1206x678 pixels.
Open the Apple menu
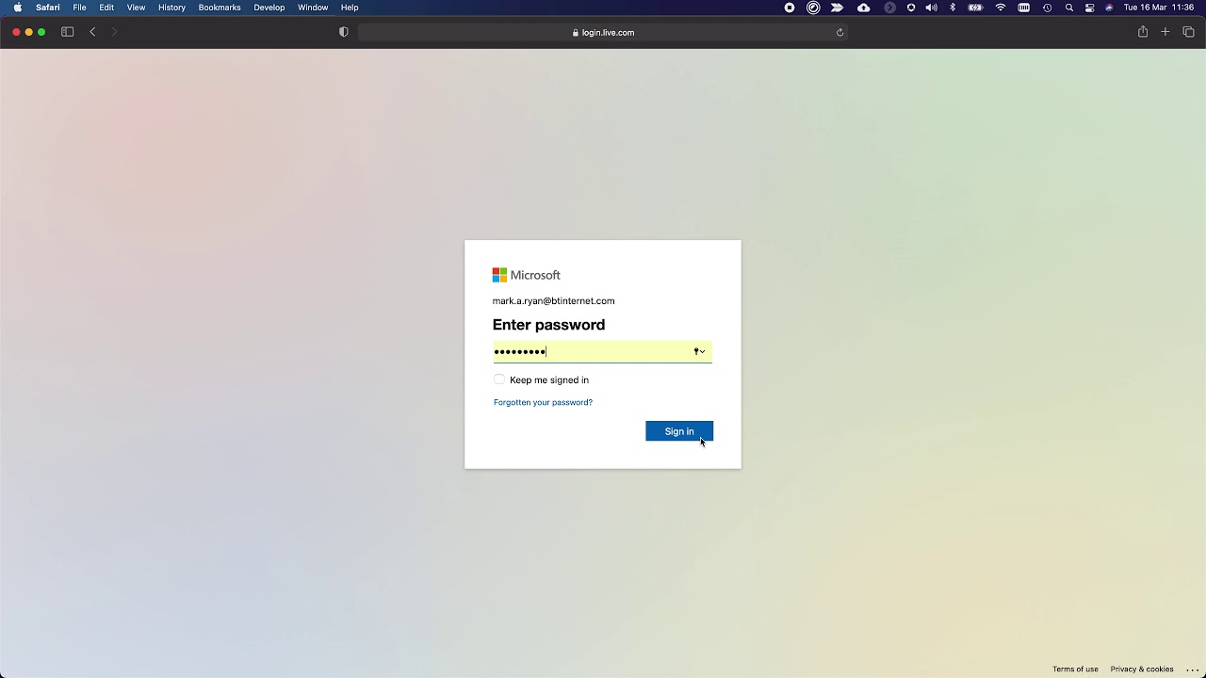17,8
